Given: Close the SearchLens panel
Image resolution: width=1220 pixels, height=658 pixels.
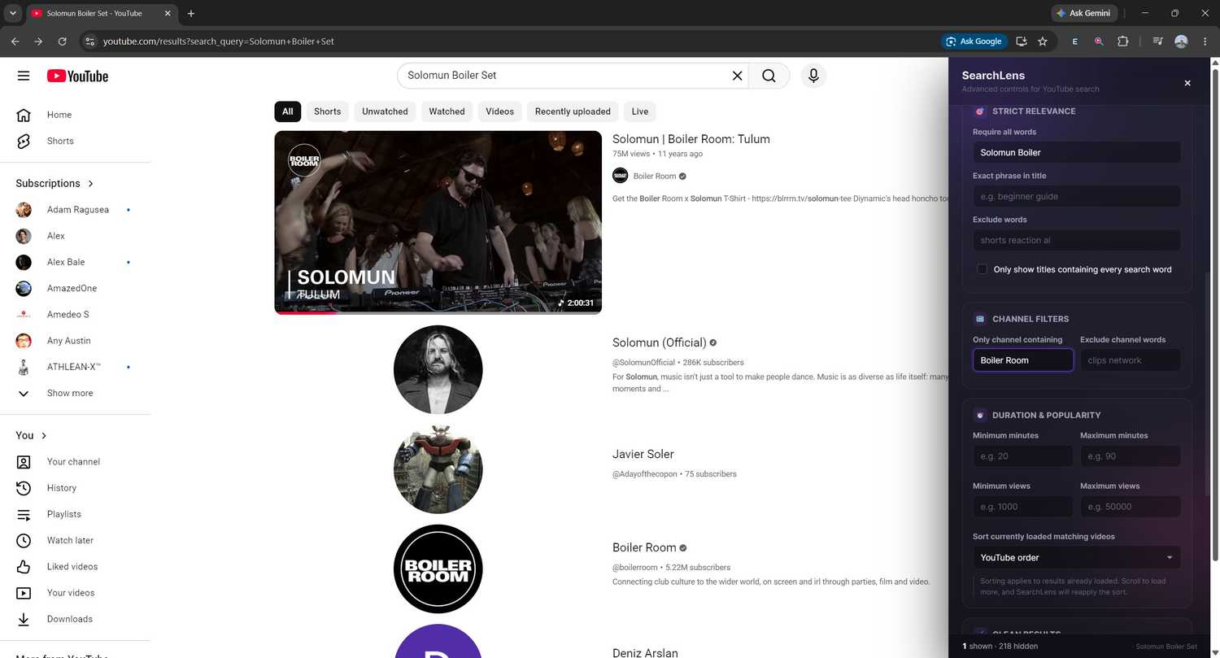Looking at the screenshot, I should (x=1187, y=83).
